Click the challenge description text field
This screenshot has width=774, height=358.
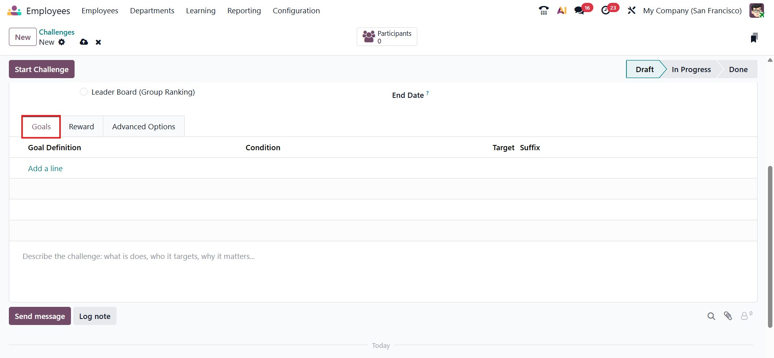[x=383, y=257]
